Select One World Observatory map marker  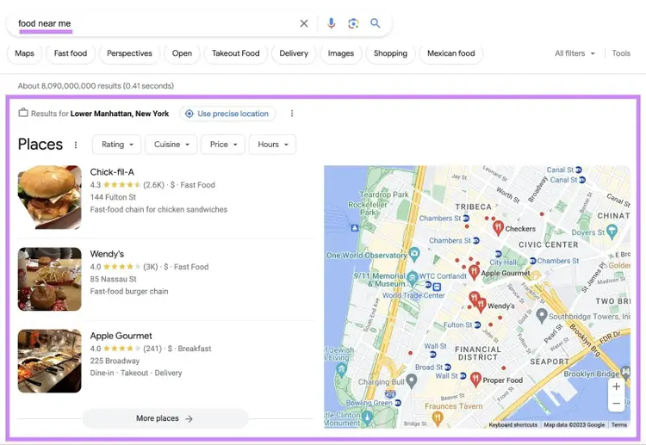(414, 255)
